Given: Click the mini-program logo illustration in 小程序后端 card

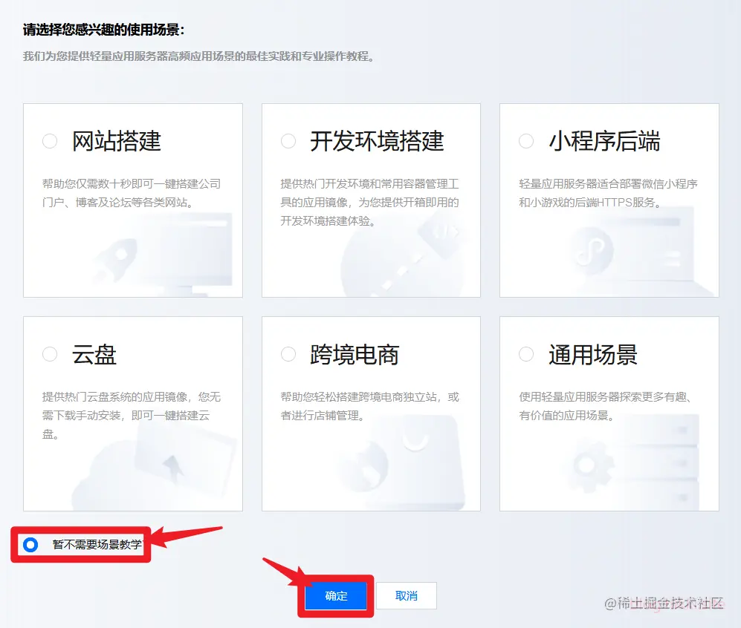Looking at the screenshot, I should [x=593, y=250].
